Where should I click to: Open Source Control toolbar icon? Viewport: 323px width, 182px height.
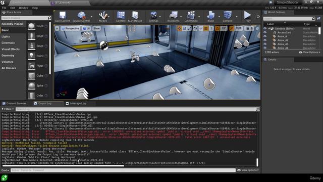[81, 15]
